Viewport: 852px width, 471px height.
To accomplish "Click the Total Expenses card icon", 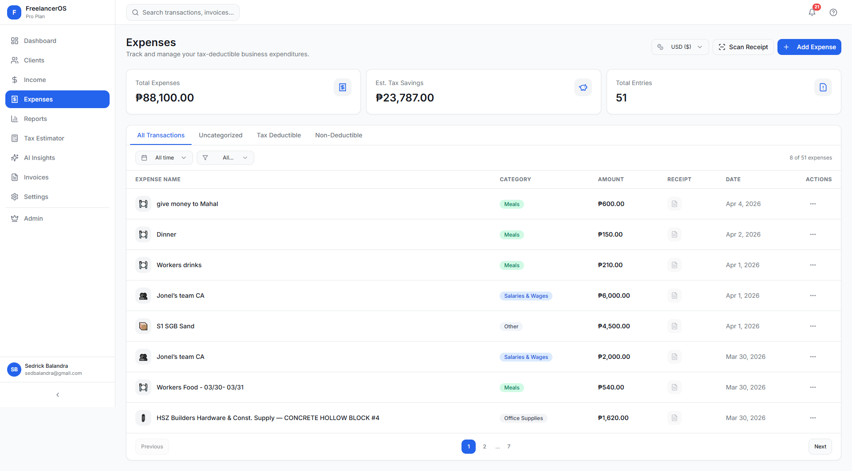I will click(x=343, y=87).
